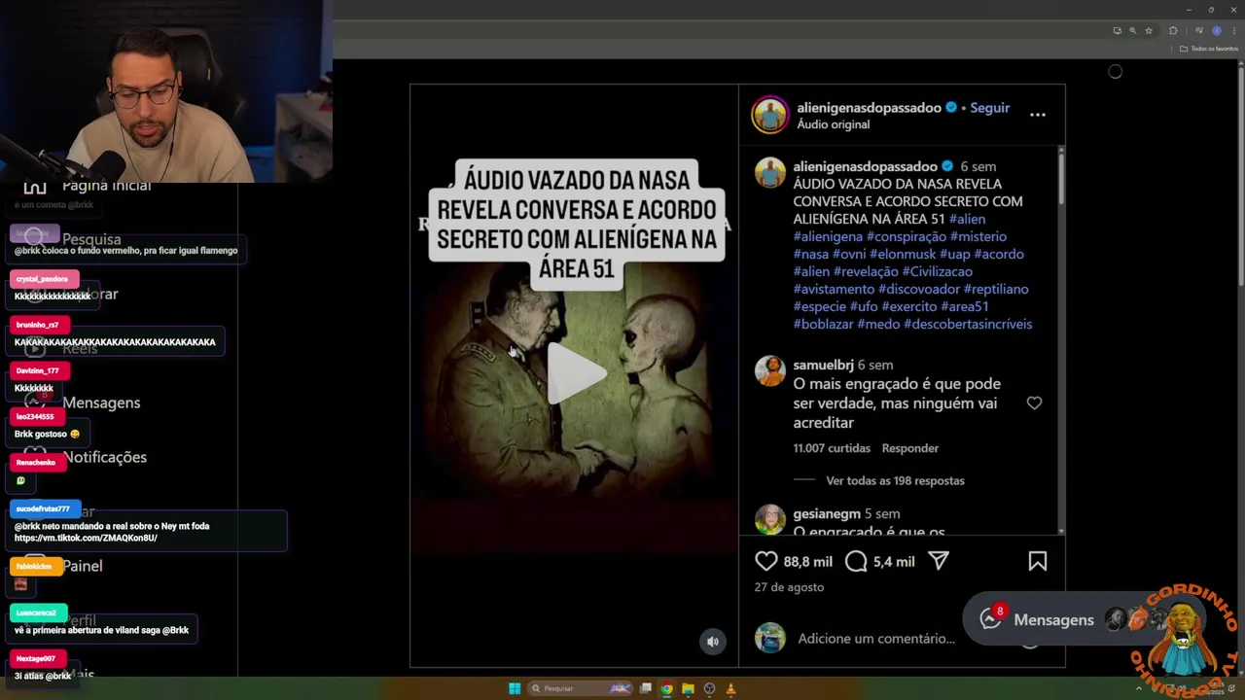Open OBS Studio from the taskbar
The width and height of the screenshot is (1245, 700).
709,688
